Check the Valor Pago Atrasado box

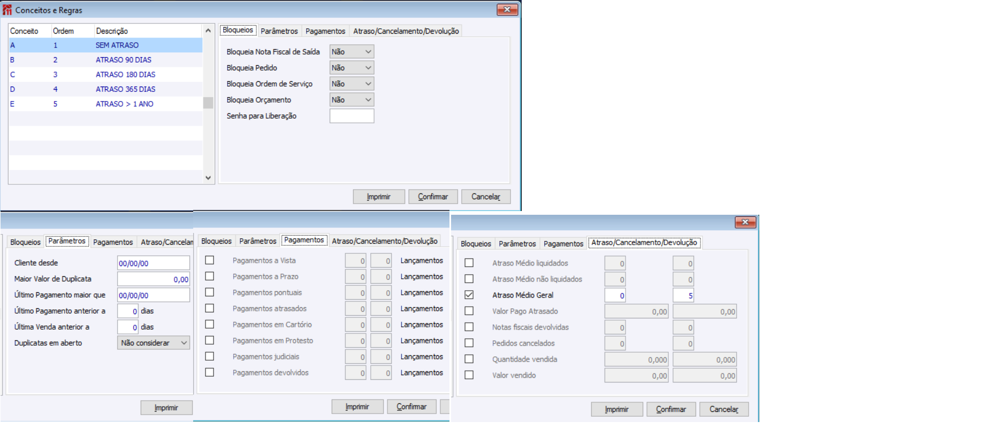point(469,311)
